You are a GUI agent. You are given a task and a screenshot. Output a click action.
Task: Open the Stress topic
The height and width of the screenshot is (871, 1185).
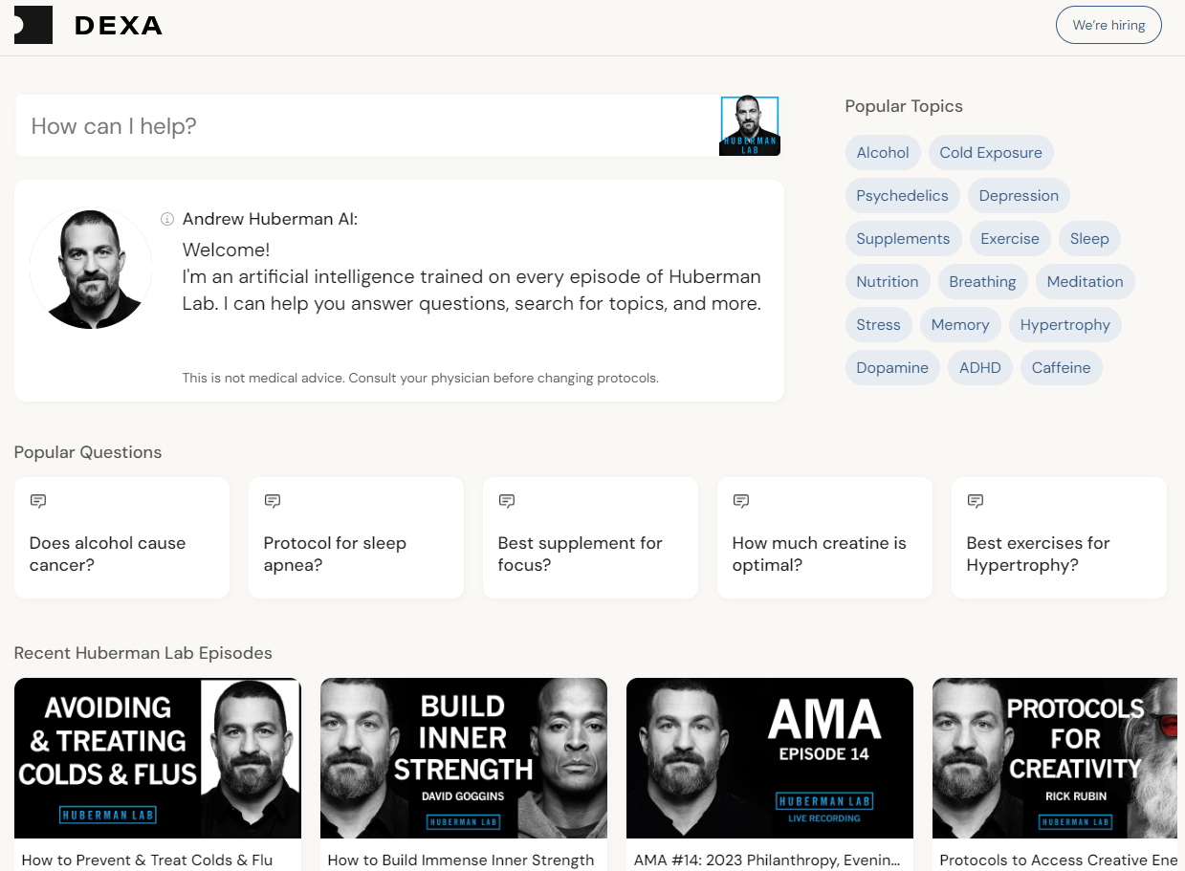(879, 325)
